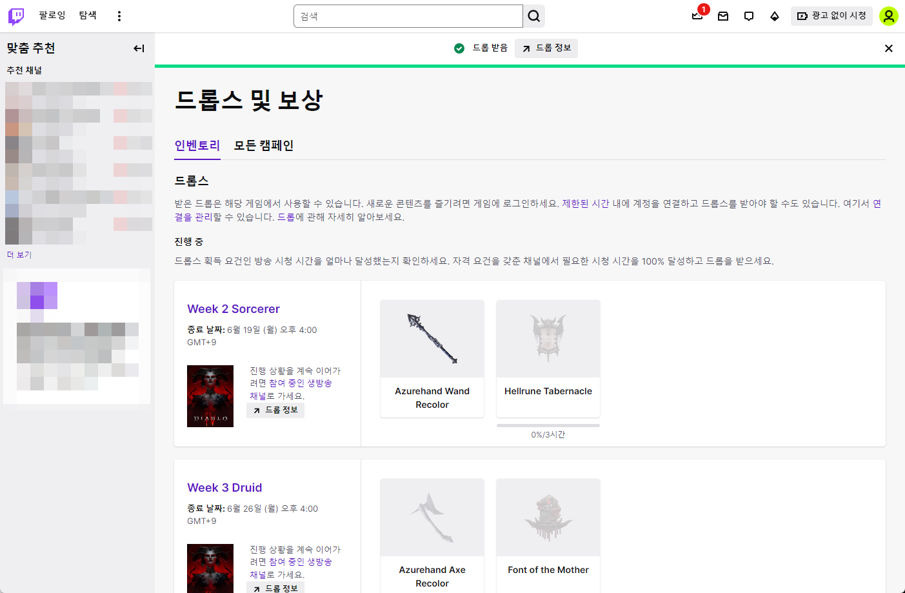Collapse the 맞춤 추천 sidebar arrow
This screenshot has height=593, width=905.
click(x=139, y=48)
